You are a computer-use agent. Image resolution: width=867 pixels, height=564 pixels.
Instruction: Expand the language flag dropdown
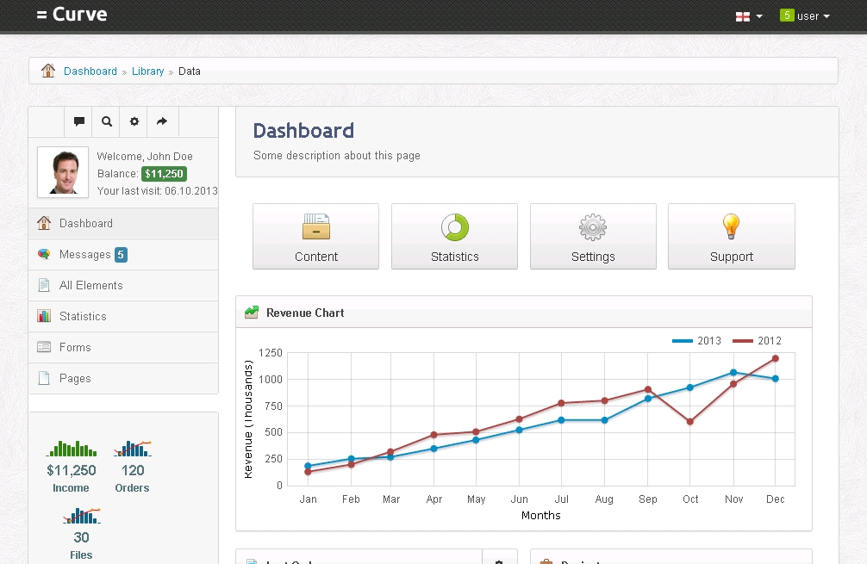click(748, 16)
